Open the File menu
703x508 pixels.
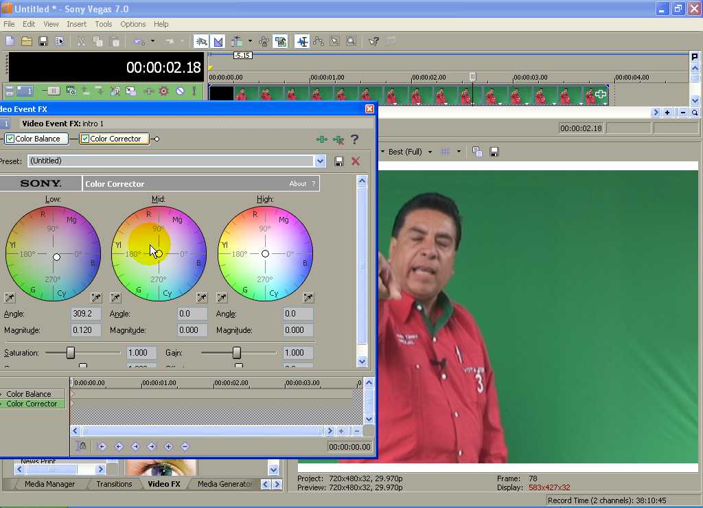[9, 24]
